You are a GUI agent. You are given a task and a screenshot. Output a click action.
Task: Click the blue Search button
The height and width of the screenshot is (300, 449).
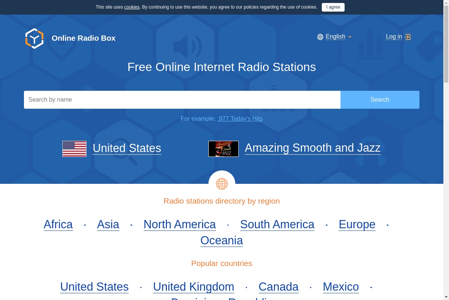(x=380, y=100)
